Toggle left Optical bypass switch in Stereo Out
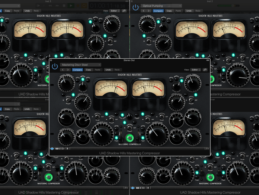259x195 pixels. pyautogui.click(x=68, y=100)
